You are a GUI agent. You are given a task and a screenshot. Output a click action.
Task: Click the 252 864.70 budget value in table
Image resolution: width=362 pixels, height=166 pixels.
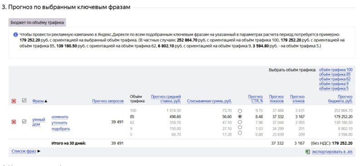click(343, 110)
